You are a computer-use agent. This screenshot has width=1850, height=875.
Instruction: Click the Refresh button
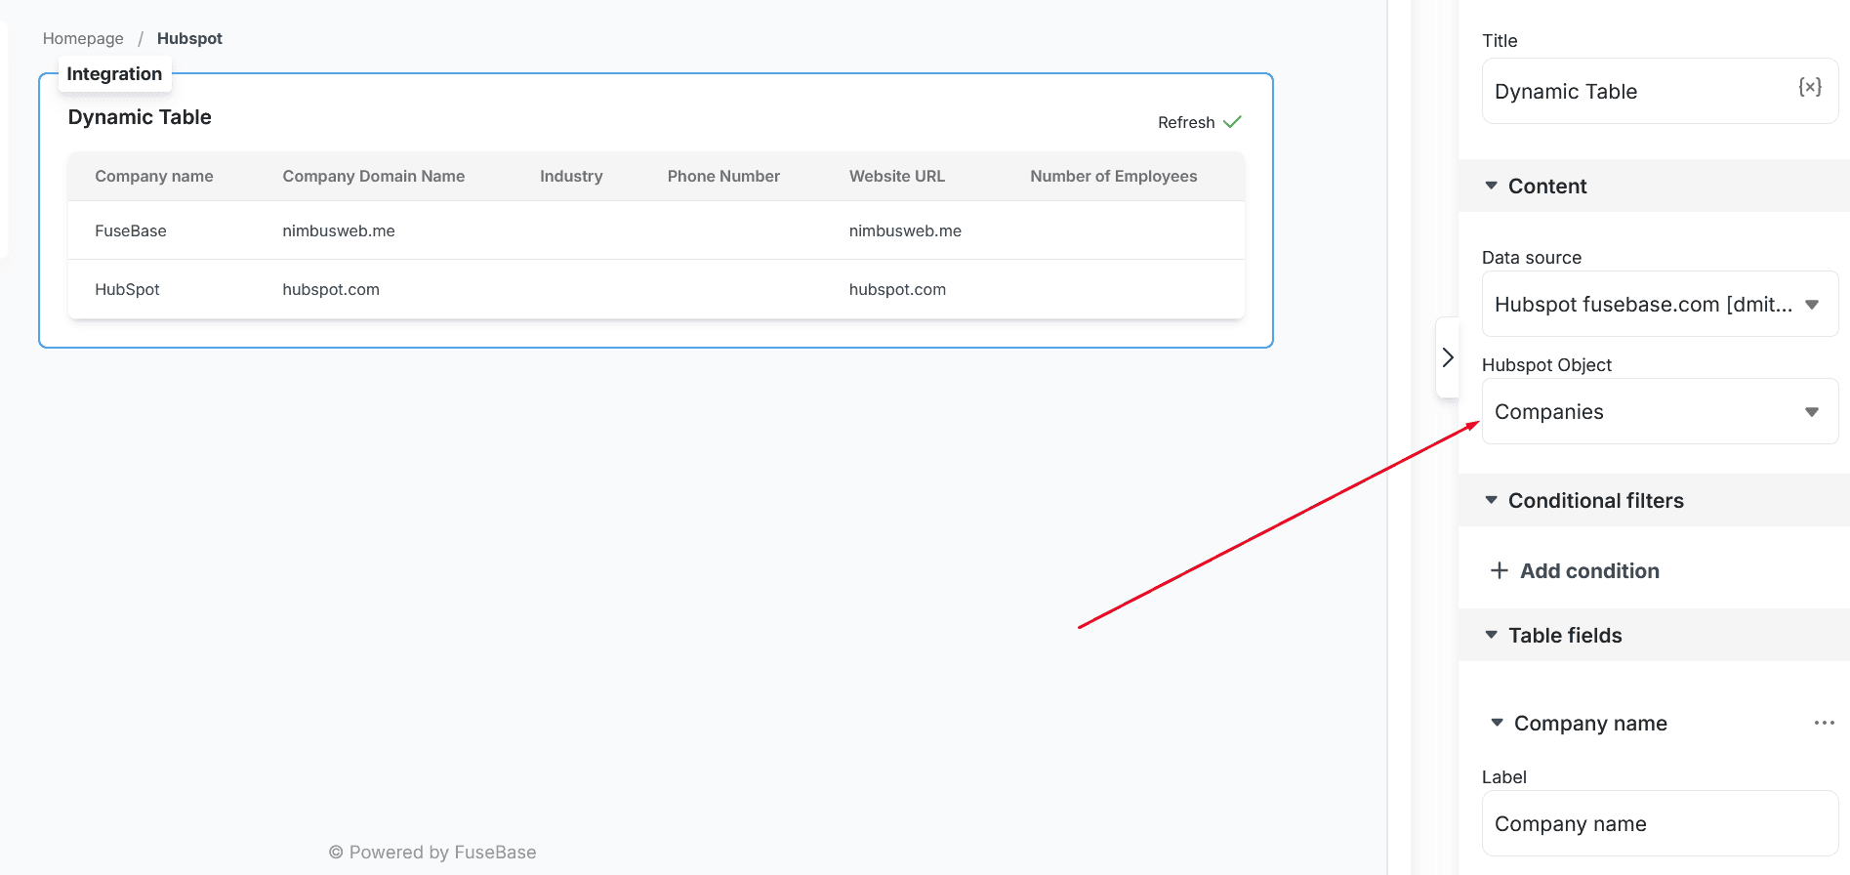(1199, 122)
